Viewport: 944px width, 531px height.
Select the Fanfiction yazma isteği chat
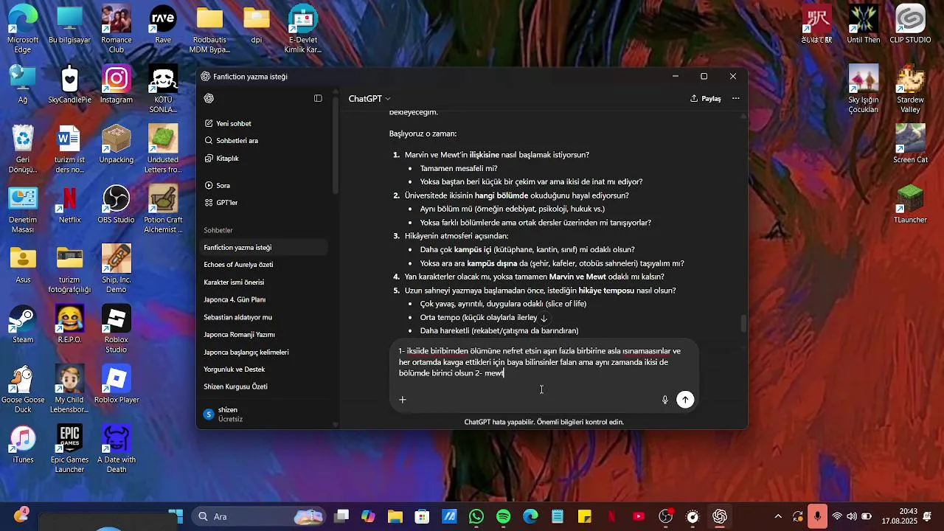263,248
